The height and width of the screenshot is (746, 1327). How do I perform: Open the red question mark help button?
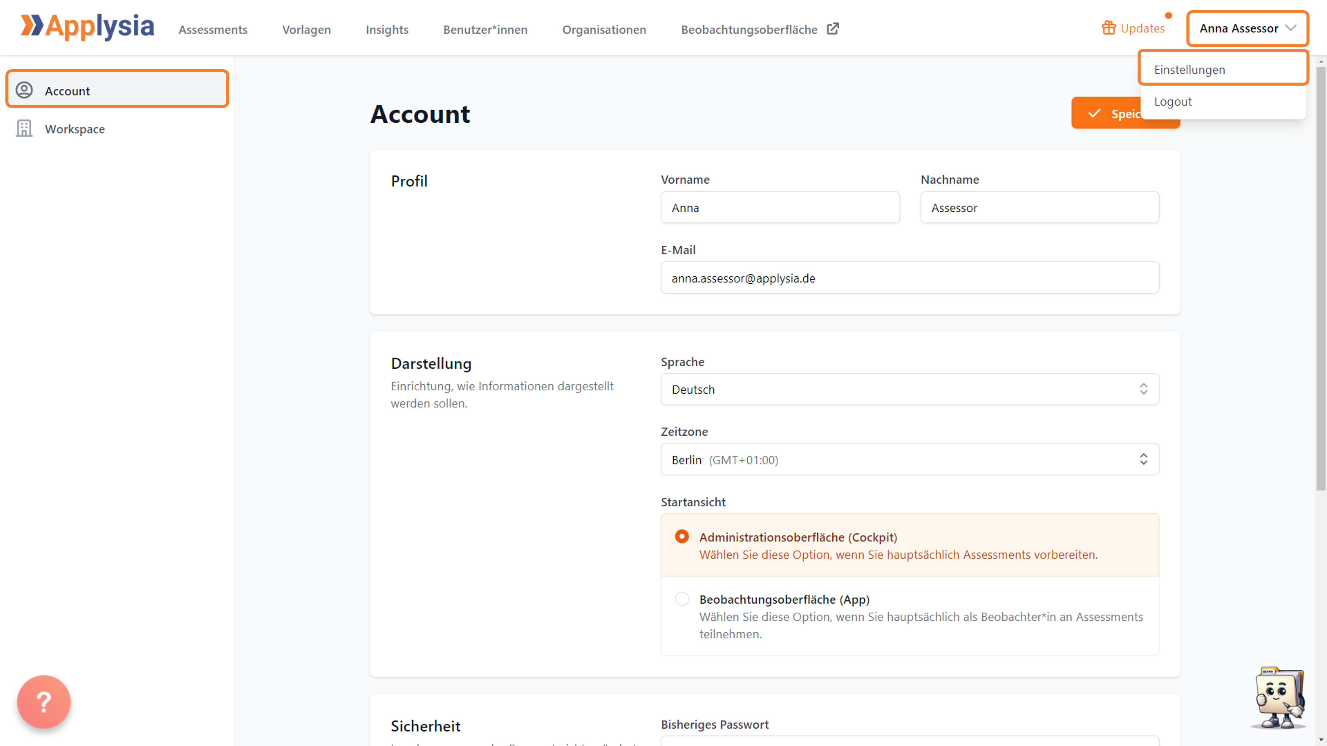coord(44,702)
